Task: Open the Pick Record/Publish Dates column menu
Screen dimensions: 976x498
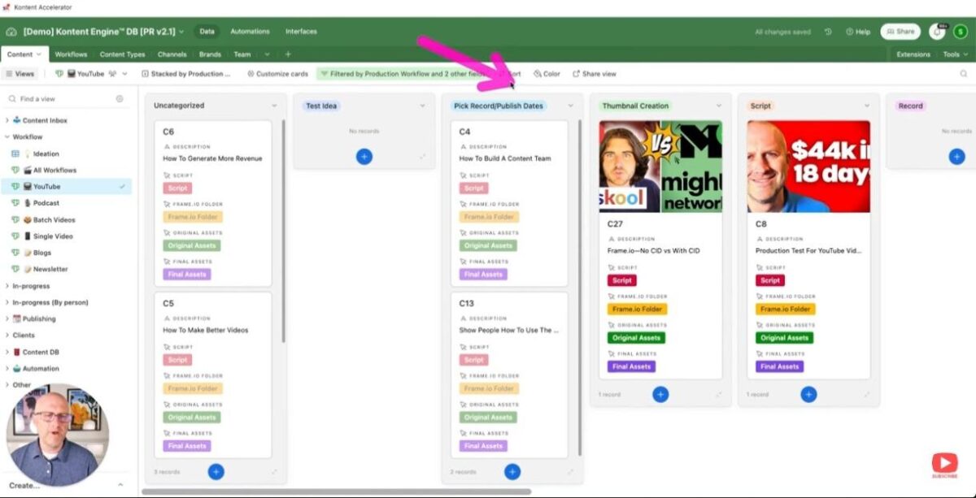Action: [572, 106]
